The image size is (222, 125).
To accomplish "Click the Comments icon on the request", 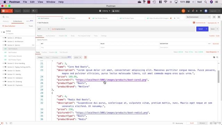I will coord(194,23).
